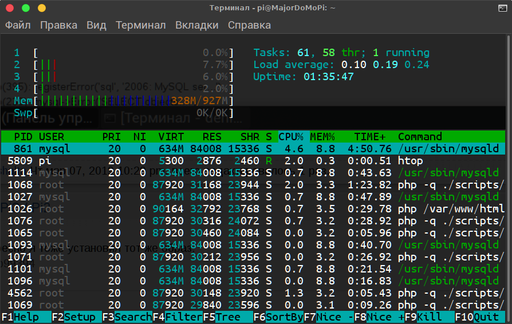Open the F6 SortBy selector
Image resolution: width=512 pixels, height=324 pixels.
click(278, 317)
